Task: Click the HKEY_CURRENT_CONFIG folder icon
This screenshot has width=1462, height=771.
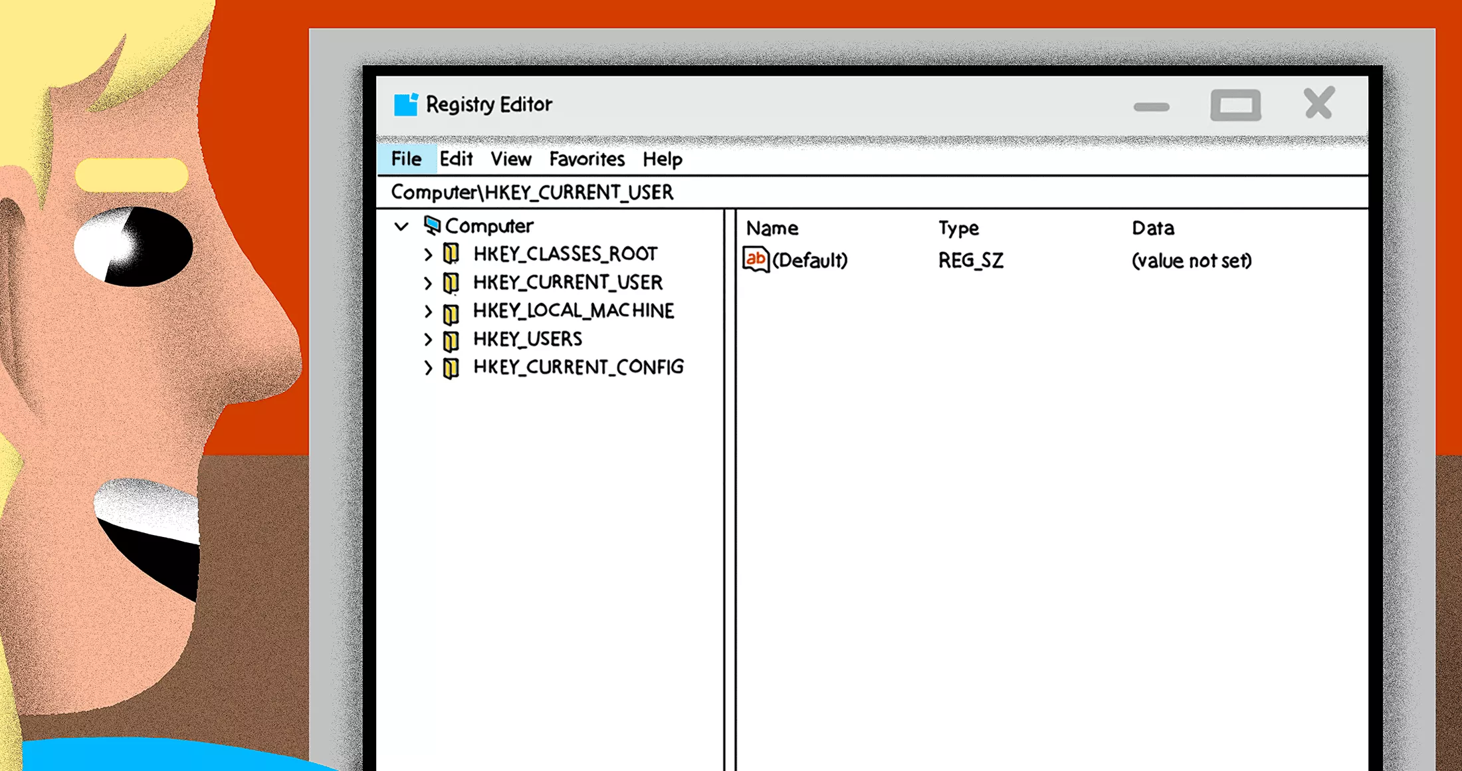Action: (451, 368)
